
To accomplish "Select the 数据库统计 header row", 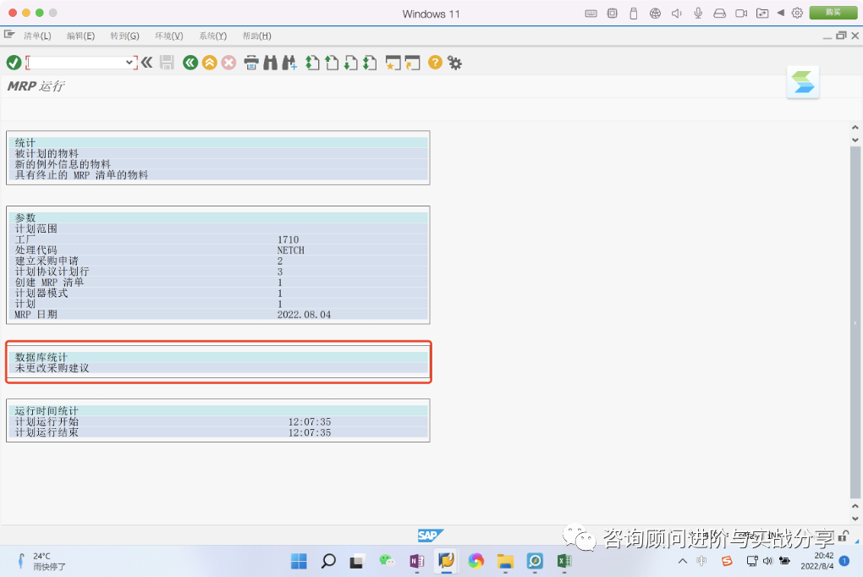I will tap(218, 357).
